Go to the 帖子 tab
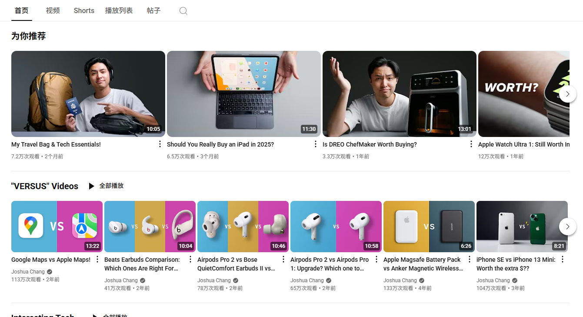Viewport: 583px width, 317px height. tap(153, 10)
